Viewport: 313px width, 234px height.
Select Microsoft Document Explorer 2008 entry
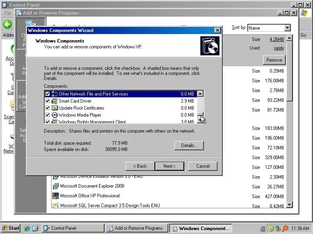click(92, 186)
